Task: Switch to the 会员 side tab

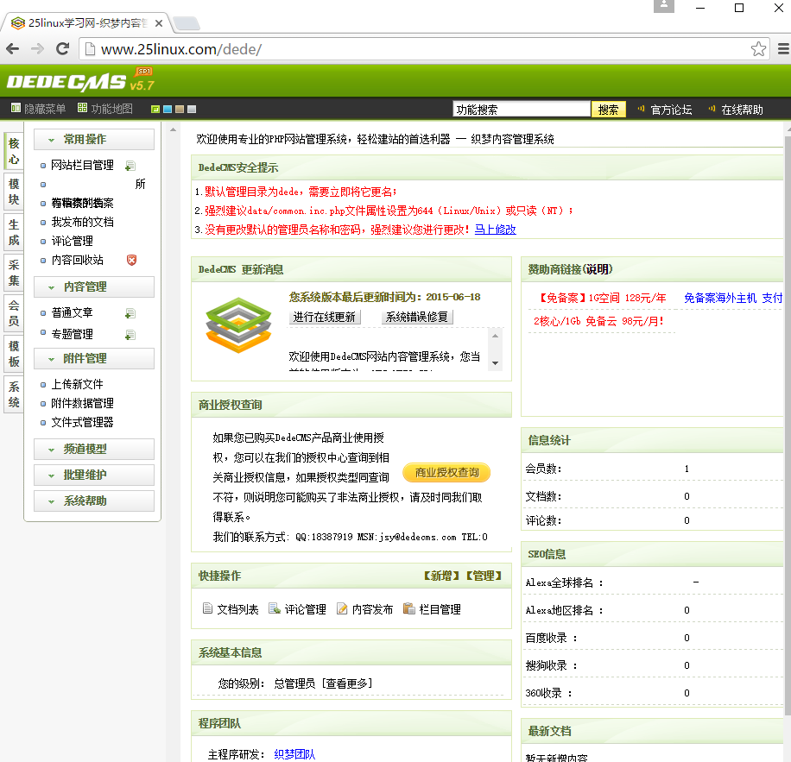Action: pyautogui.click(x=14, y=313)
